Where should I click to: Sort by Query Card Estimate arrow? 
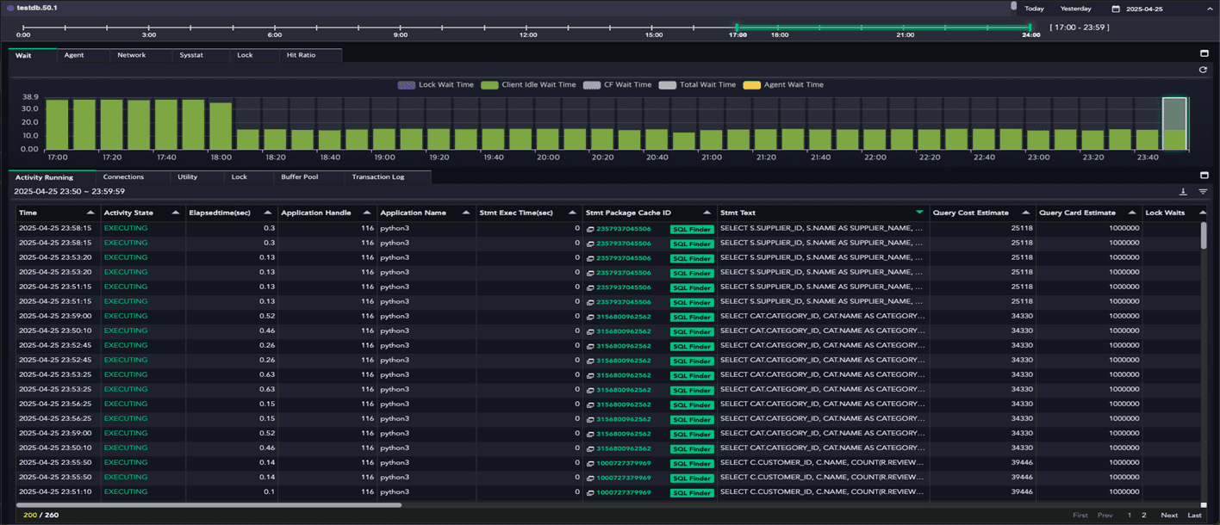pos(1132,213)
